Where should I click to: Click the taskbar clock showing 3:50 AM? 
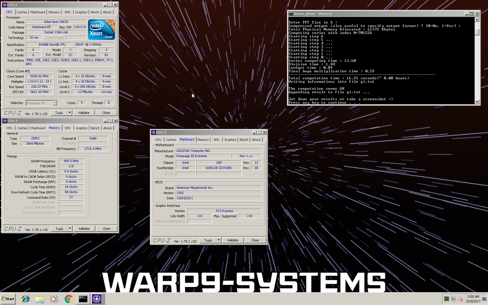473,299
